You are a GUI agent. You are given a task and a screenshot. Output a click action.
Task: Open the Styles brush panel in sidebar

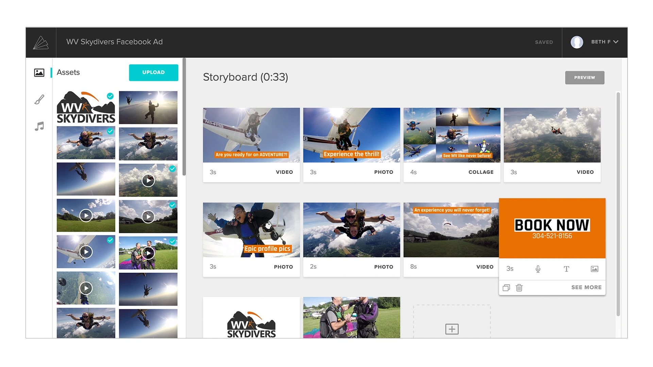(x=39, y=99)
